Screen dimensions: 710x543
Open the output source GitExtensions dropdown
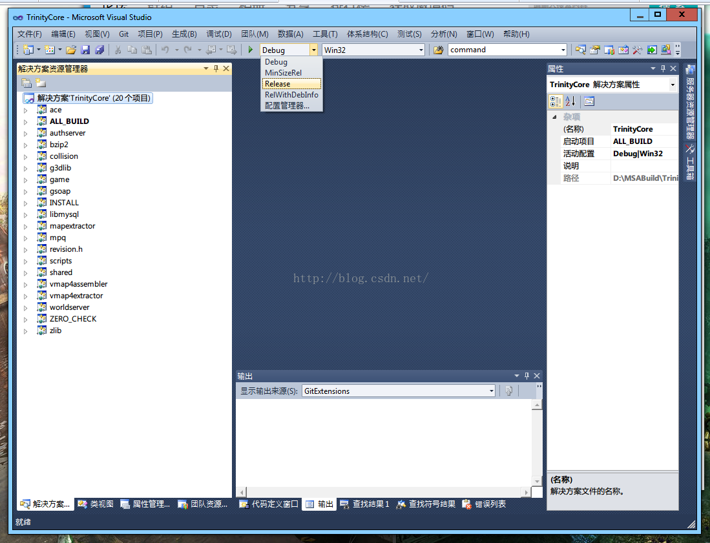(491, 391)
